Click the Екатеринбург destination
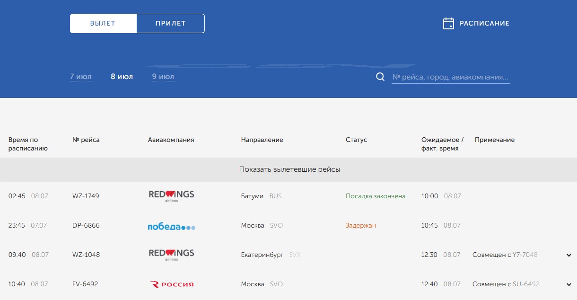The image size is (577, 300). [x=262, y=255]
